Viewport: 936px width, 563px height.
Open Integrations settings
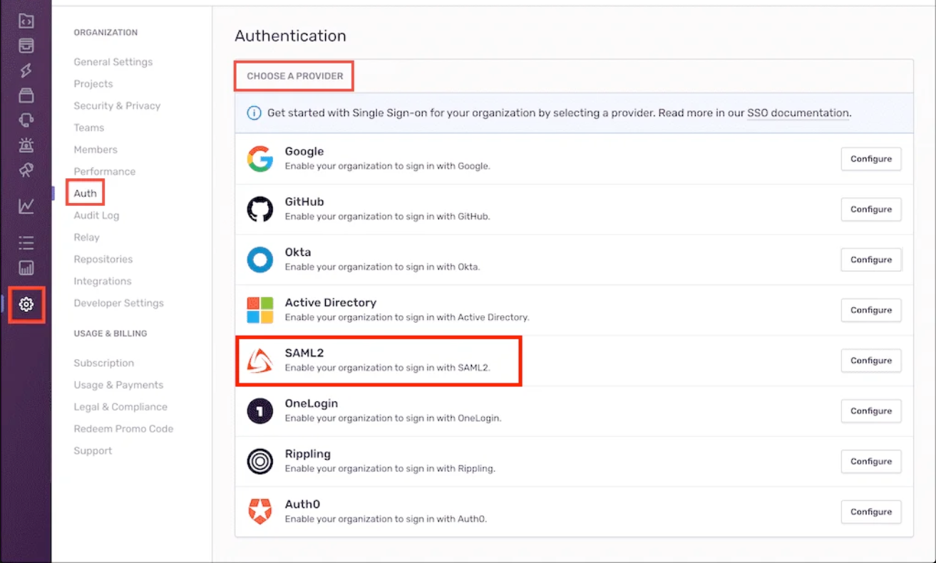103,281
